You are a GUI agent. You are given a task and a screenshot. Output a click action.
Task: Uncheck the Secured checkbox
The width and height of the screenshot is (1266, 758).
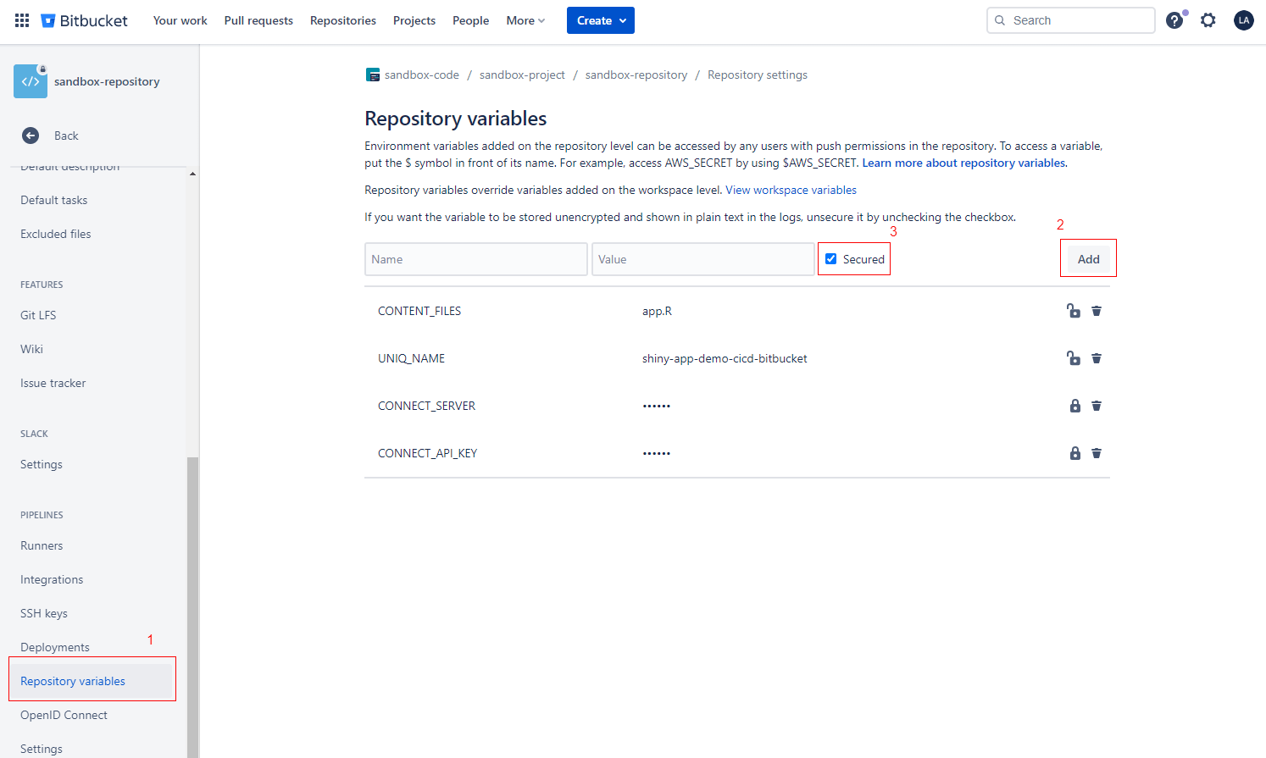tap(830, 258)
